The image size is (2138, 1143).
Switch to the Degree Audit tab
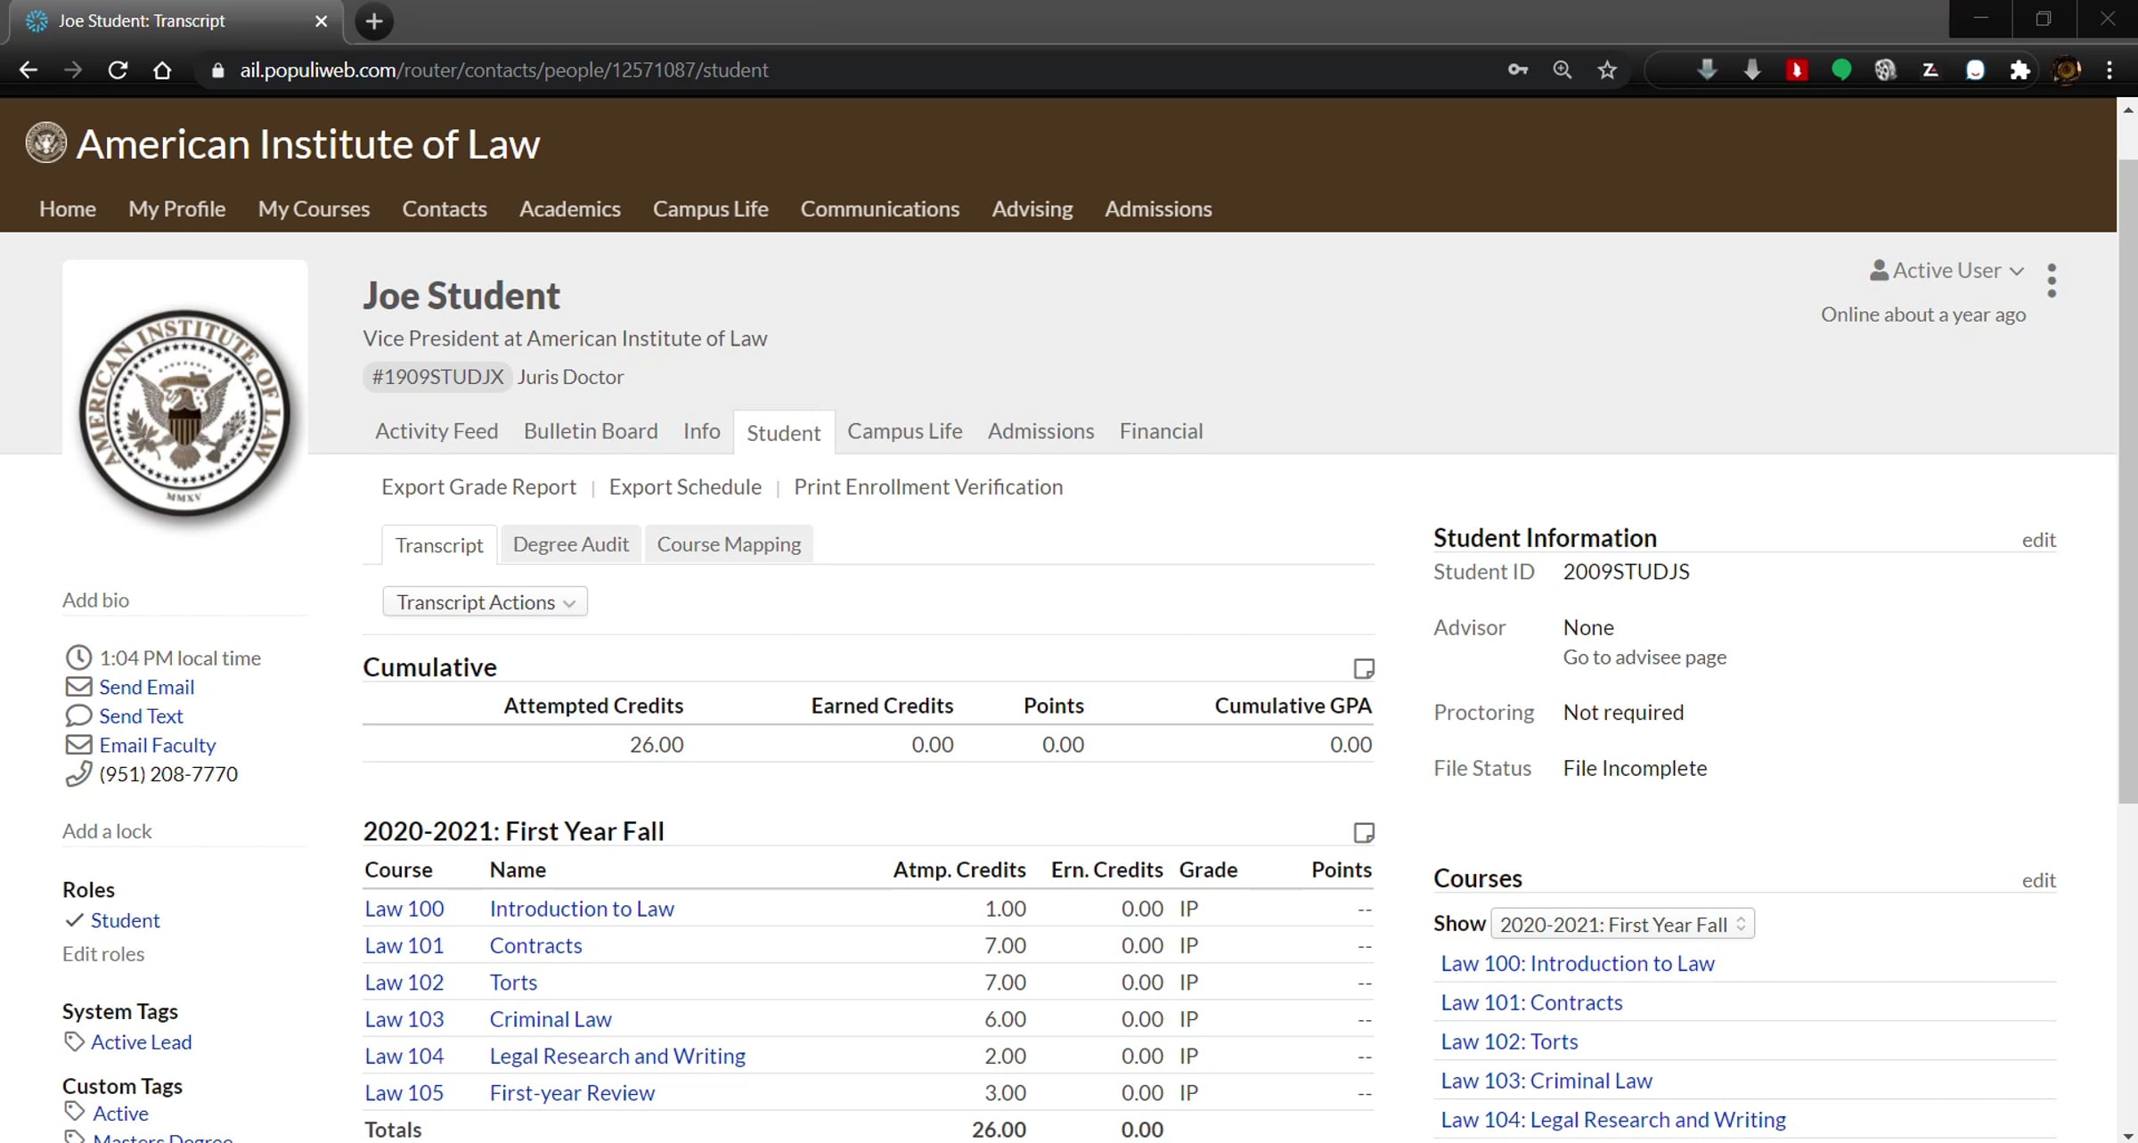pyautogui.click(x=570, y=544)
